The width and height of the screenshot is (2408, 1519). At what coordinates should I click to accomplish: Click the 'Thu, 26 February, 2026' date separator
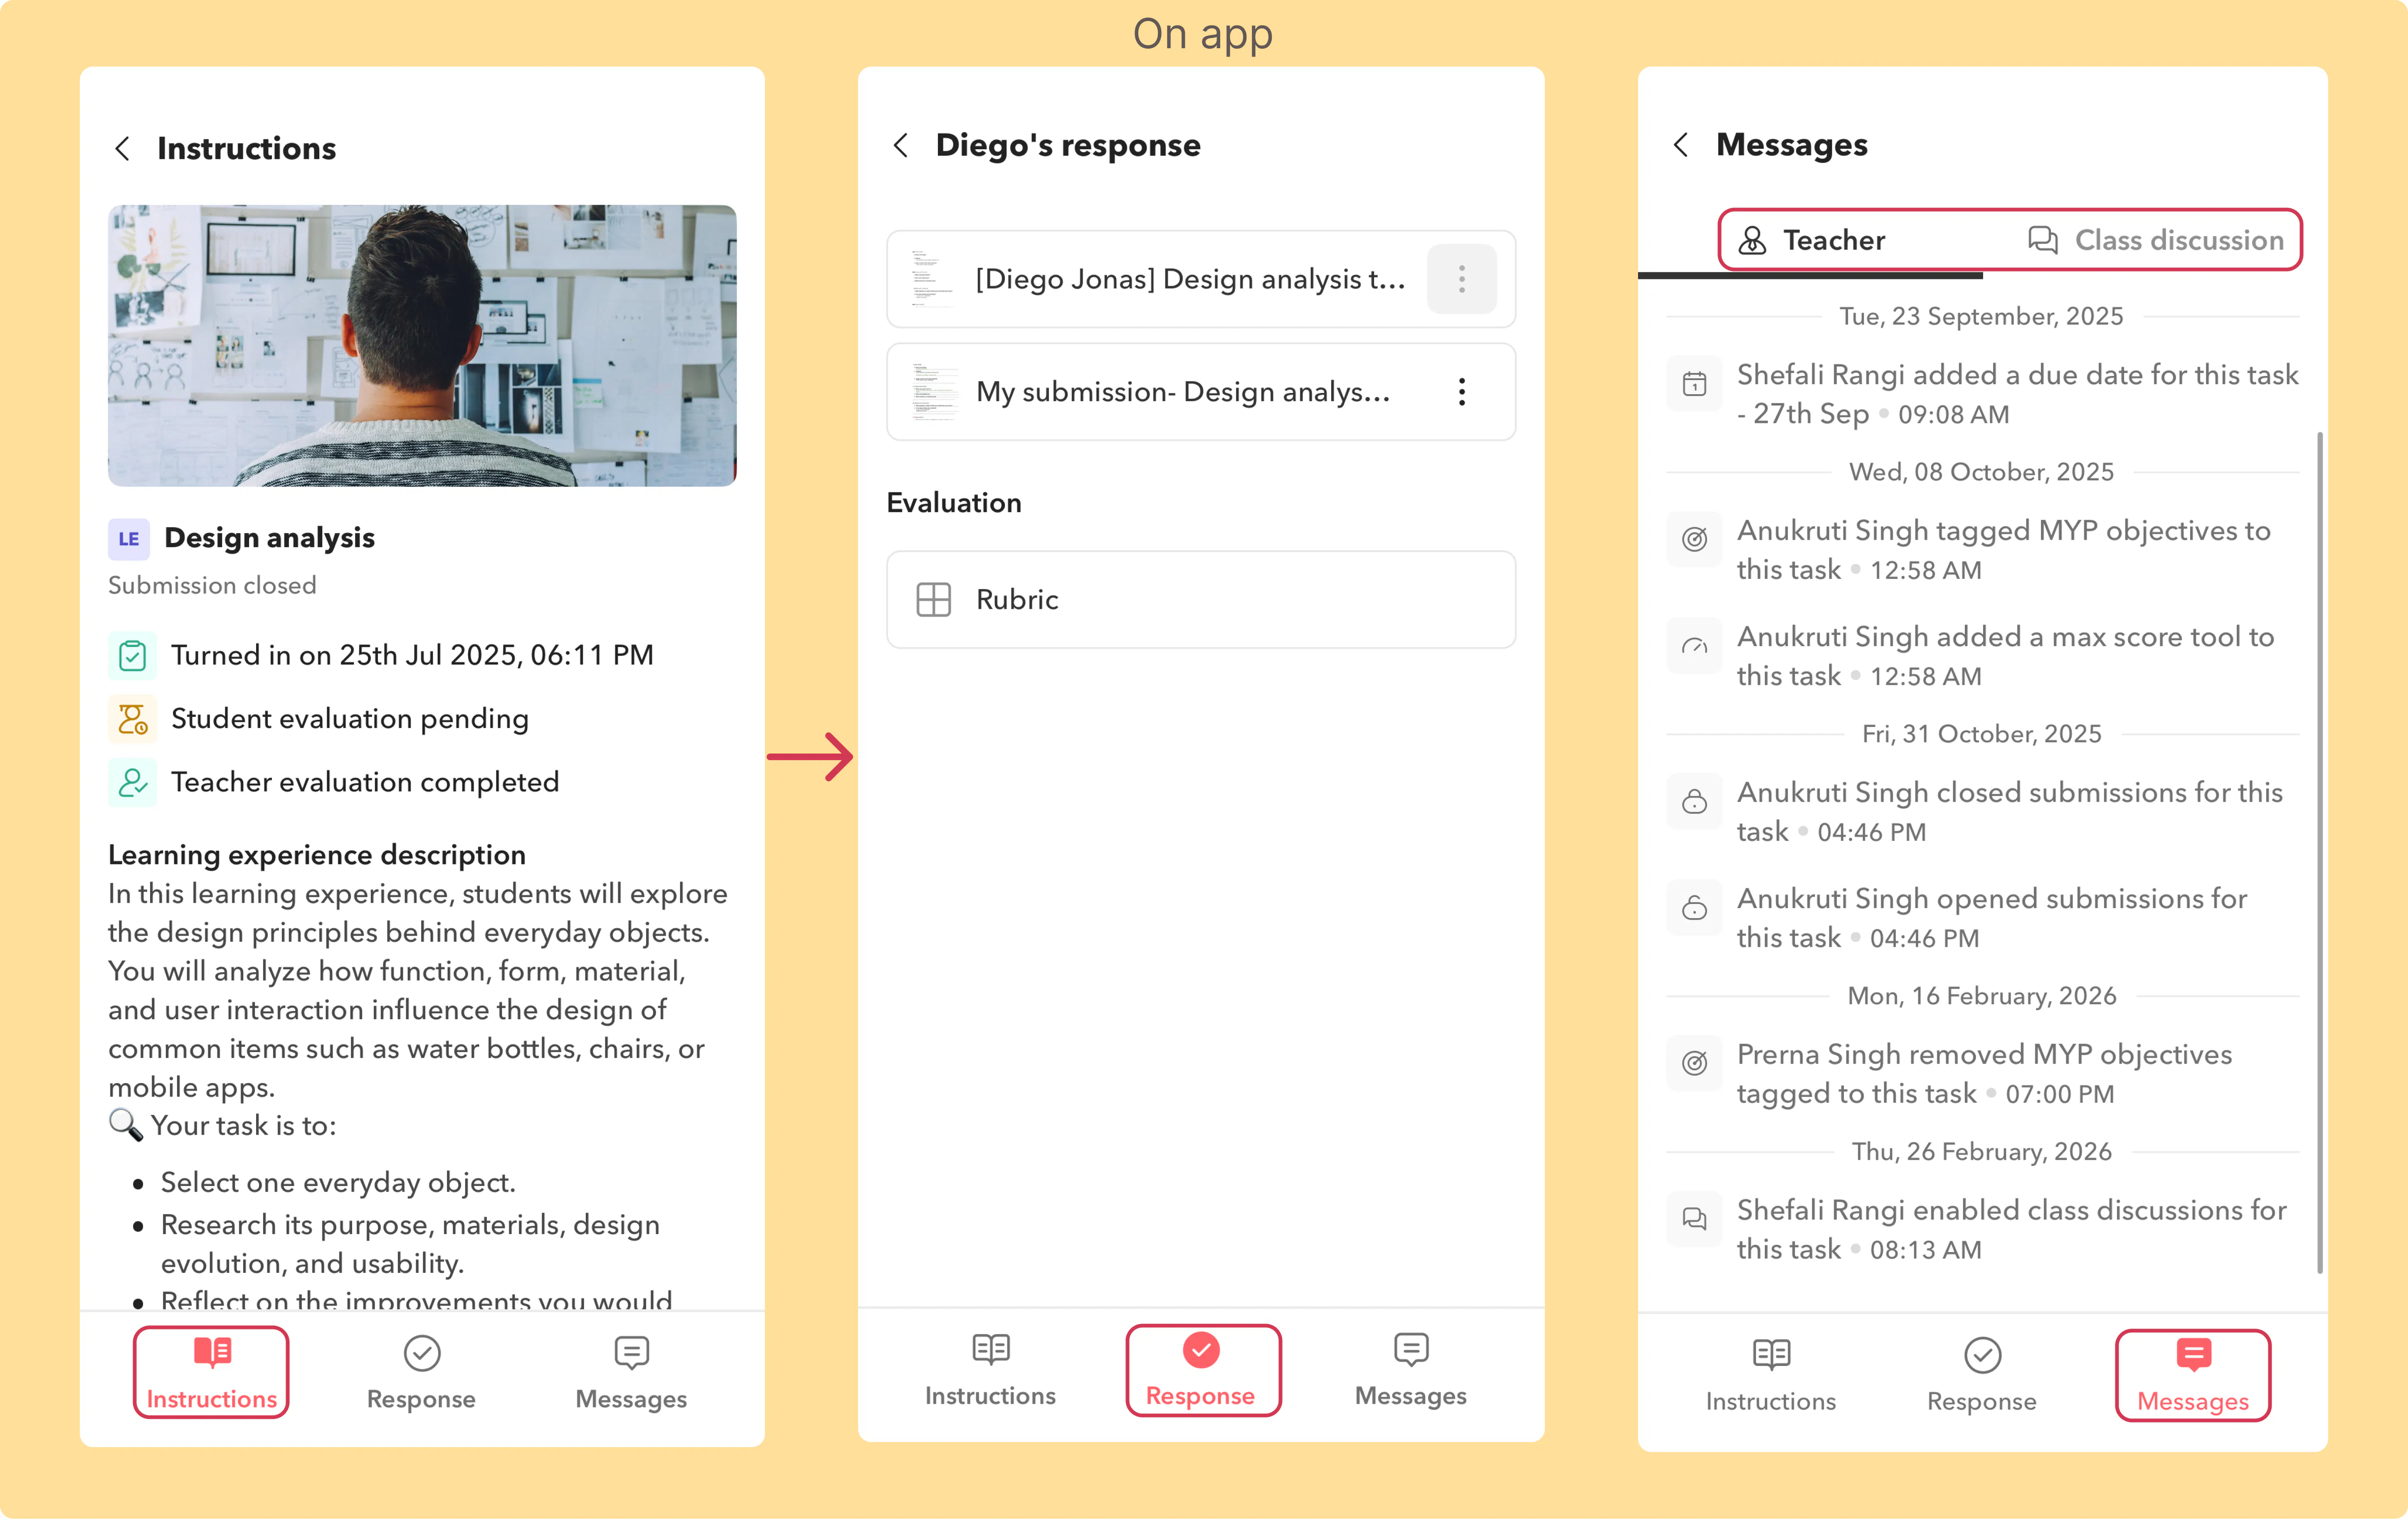coord(1981,1152)
